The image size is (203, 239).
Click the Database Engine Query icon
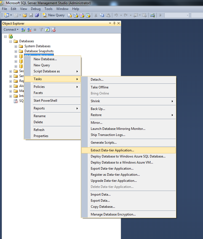click(x=70, y=15)
